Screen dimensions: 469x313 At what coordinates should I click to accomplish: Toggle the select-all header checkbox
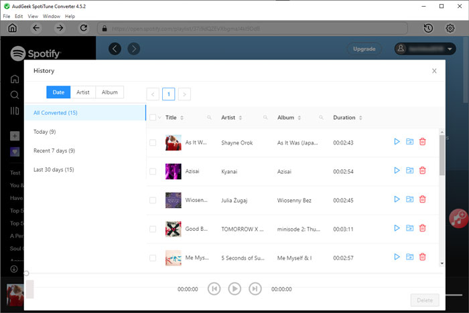click(153, 118)
